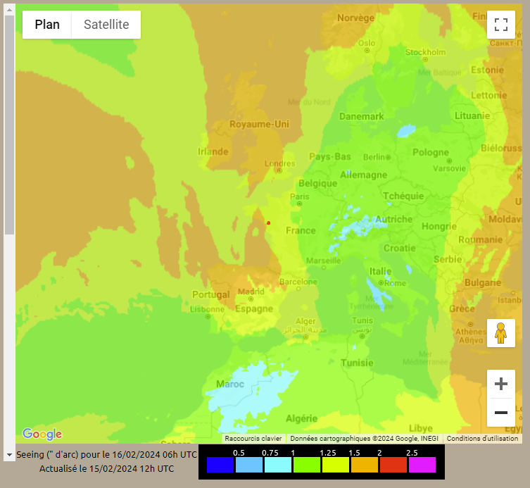Click the Roumanie country label

click(480, 239)
